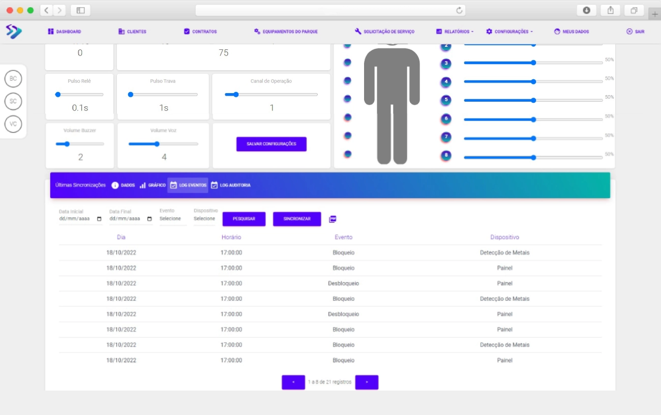Viewport: 661px width, 415px height.
Task: Click the company logo icon
Action: [x=14, y=32]
